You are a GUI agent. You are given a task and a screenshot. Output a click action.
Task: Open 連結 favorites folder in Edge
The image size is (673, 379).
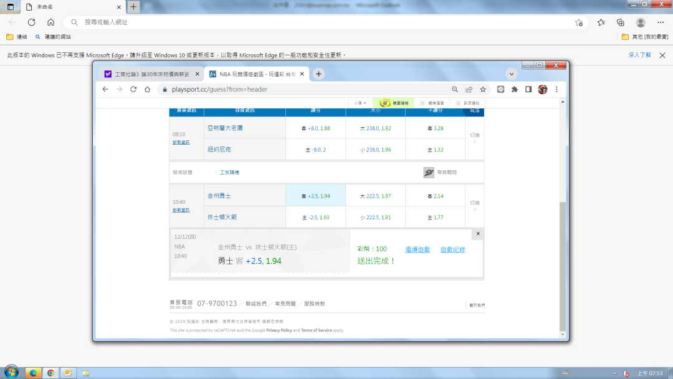point(17,37)
